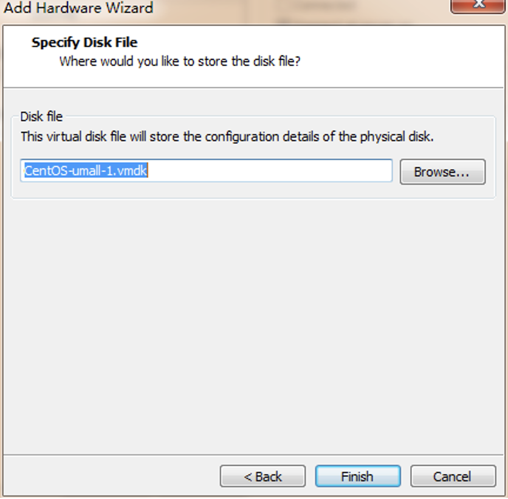The height and width of the screenshot is (499, 508).
Task: Click the virtual disk file description text
Action: coord(227,137)
